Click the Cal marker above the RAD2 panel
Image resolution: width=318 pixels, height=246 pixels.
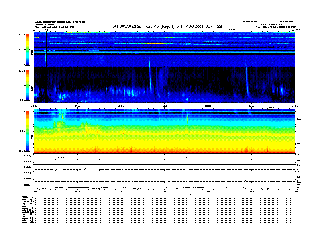coord(46,31)
